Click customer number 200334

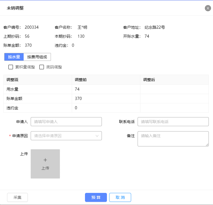coord(32,27)
